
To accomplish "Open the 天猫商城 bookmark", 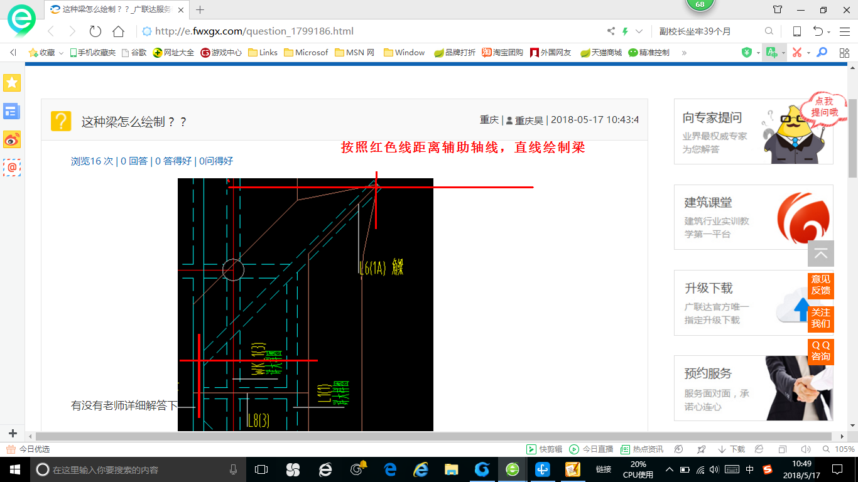I will (x=601, y=53).
